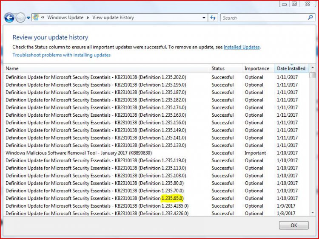Click the Refresh button beside address bar
This screenshot has width=319, height=239.
(213, 18)
